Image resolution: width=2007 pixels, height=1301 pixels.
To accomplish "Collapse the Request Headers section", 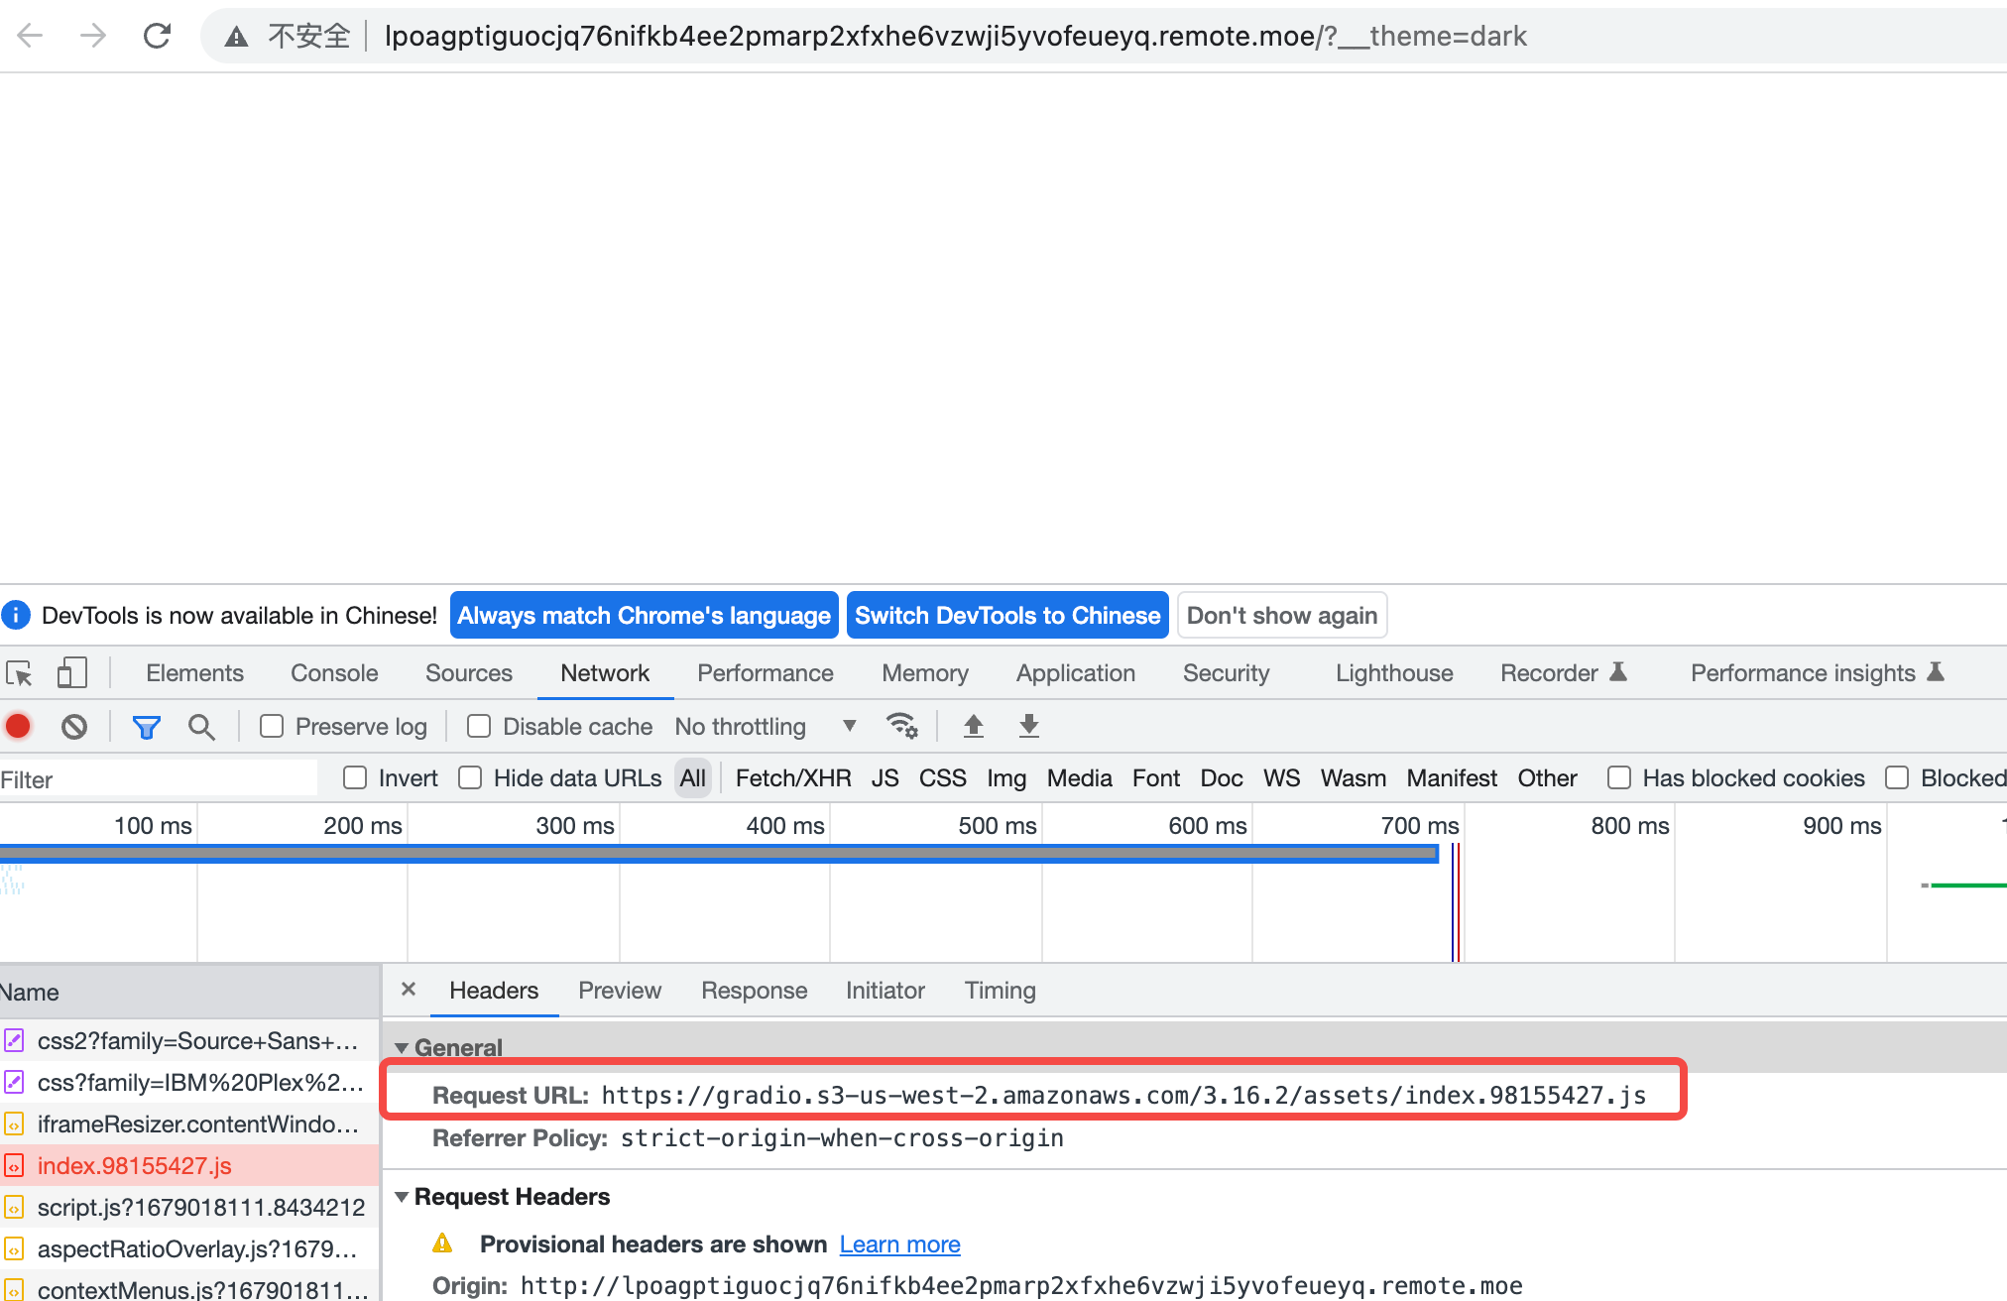I will click(403, 1196).
